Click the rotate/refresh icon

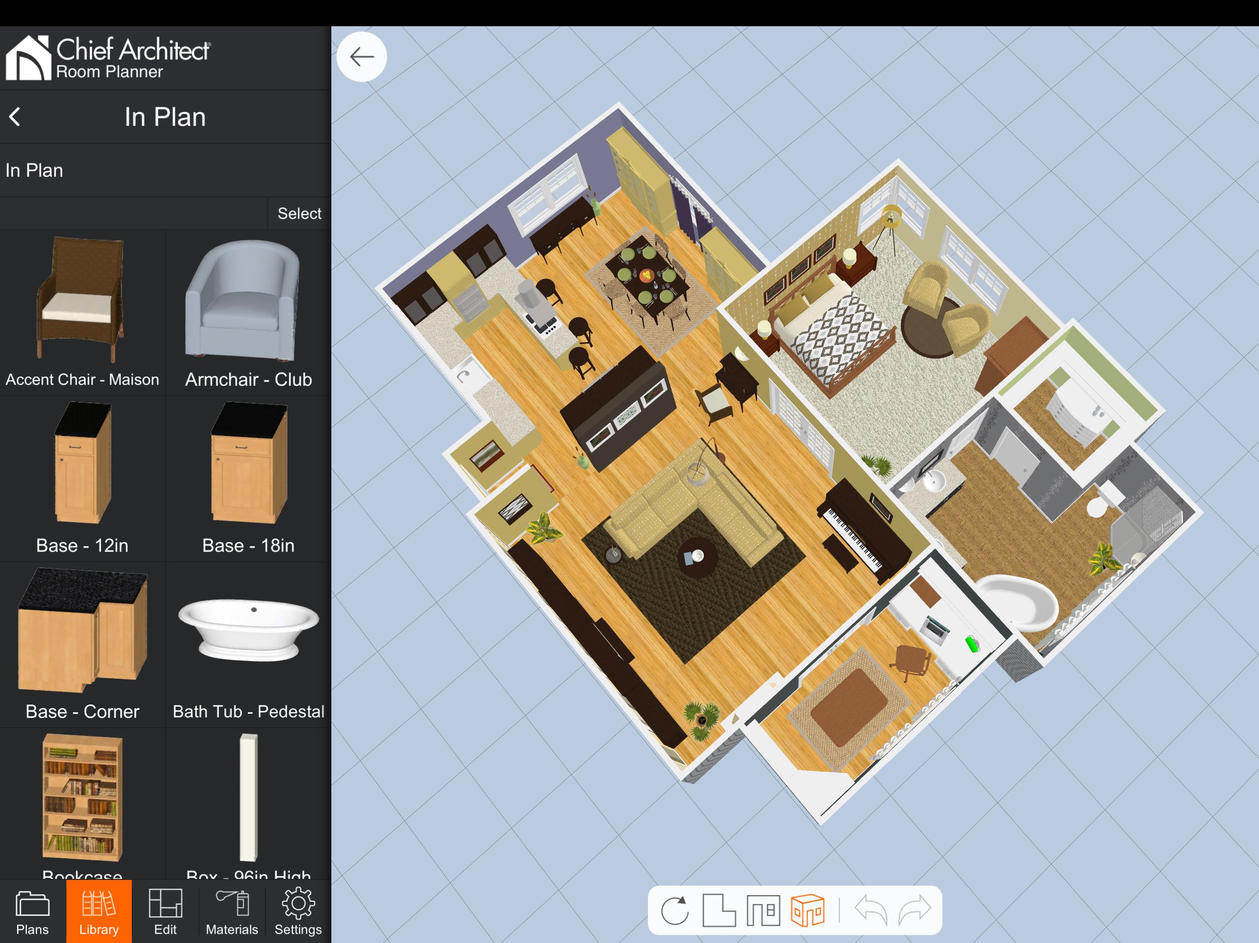tap(674, 911)
